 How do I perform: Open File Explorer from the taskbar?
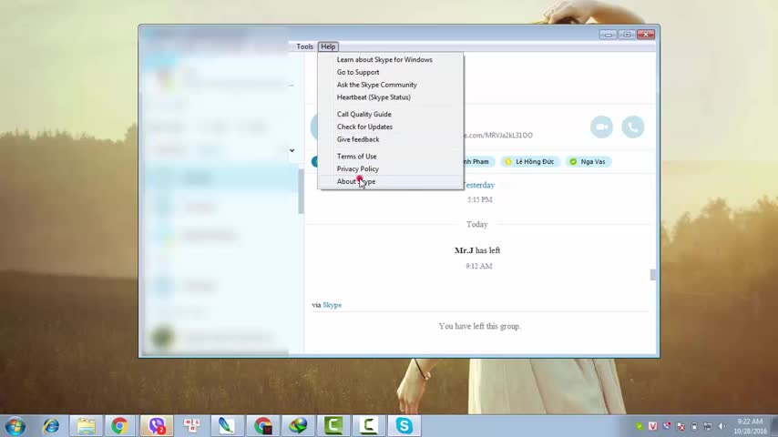[86, 425]
